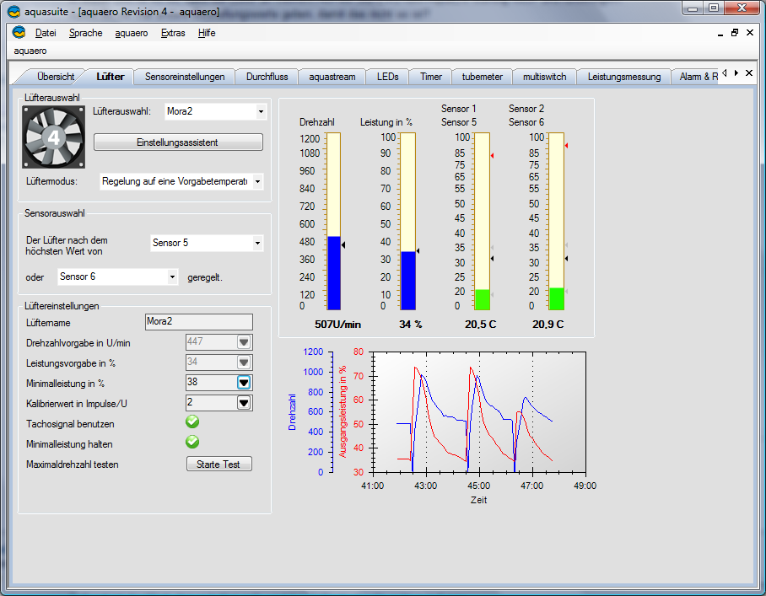Open the Minimalleistung in % dropdown arrow
Viewport: 766px width, 596px height.
click(244, 382)
